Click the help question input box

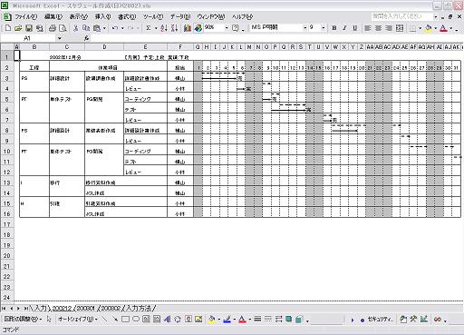coord(401,16)
